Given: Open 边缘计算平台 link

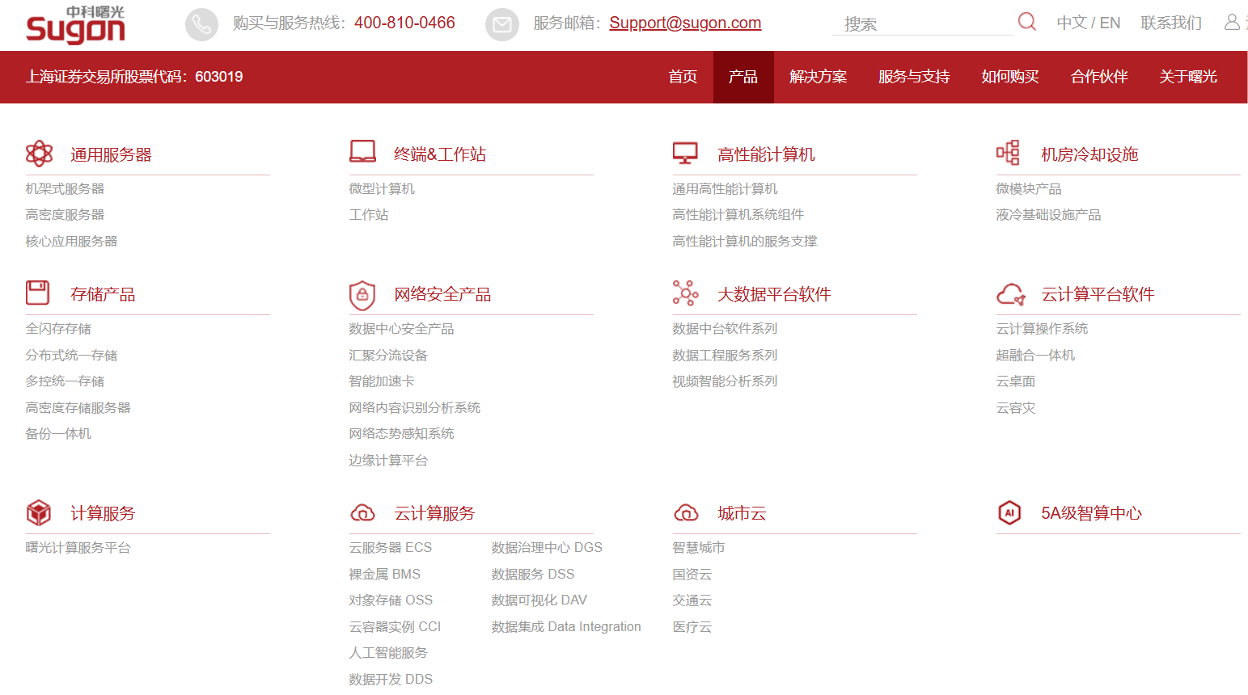Looking at the screenshot, I should 388,460.
